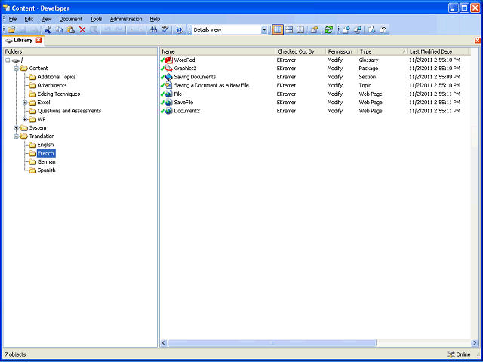Click the globe icon next to Document2
The height and width of the screenshot is (362, 483).
[x=168, y=111]
